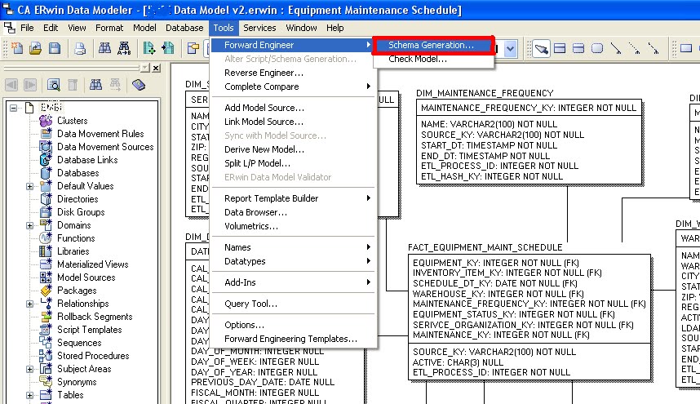700x404 pixels.
Task: Open Find and Replace A→B binoculars icon
Action: [124, 48]
